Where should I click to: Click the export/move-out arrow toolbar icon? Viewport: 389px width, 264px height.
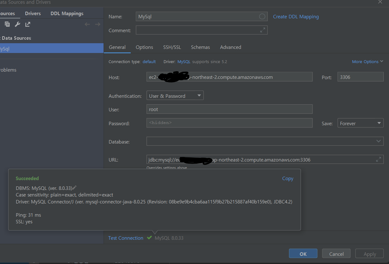coord(28,24)
